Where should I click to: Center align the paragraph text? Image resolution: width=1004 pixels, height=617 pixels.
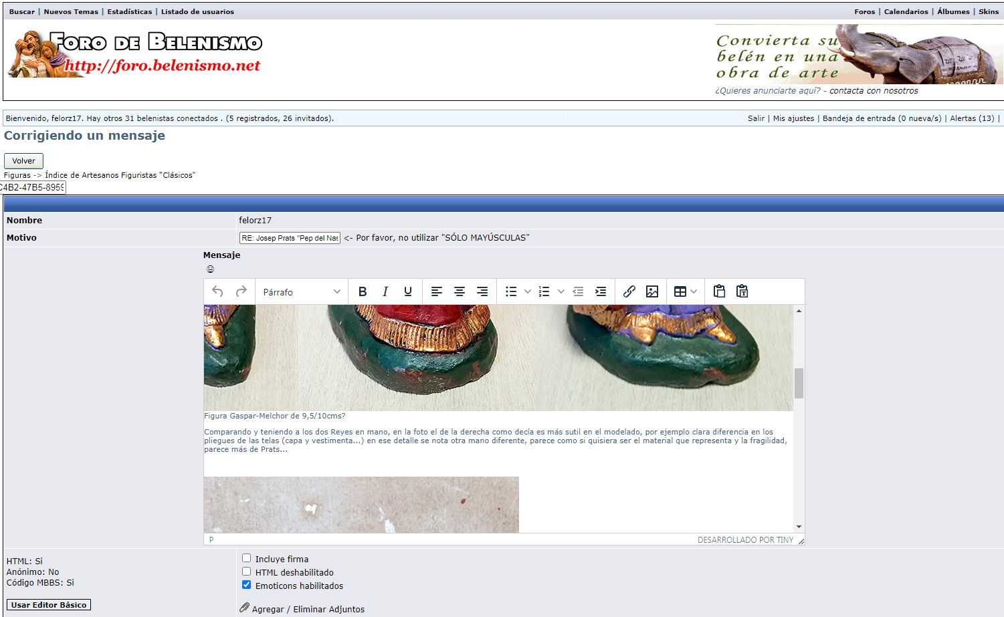[x=460, y=291]
